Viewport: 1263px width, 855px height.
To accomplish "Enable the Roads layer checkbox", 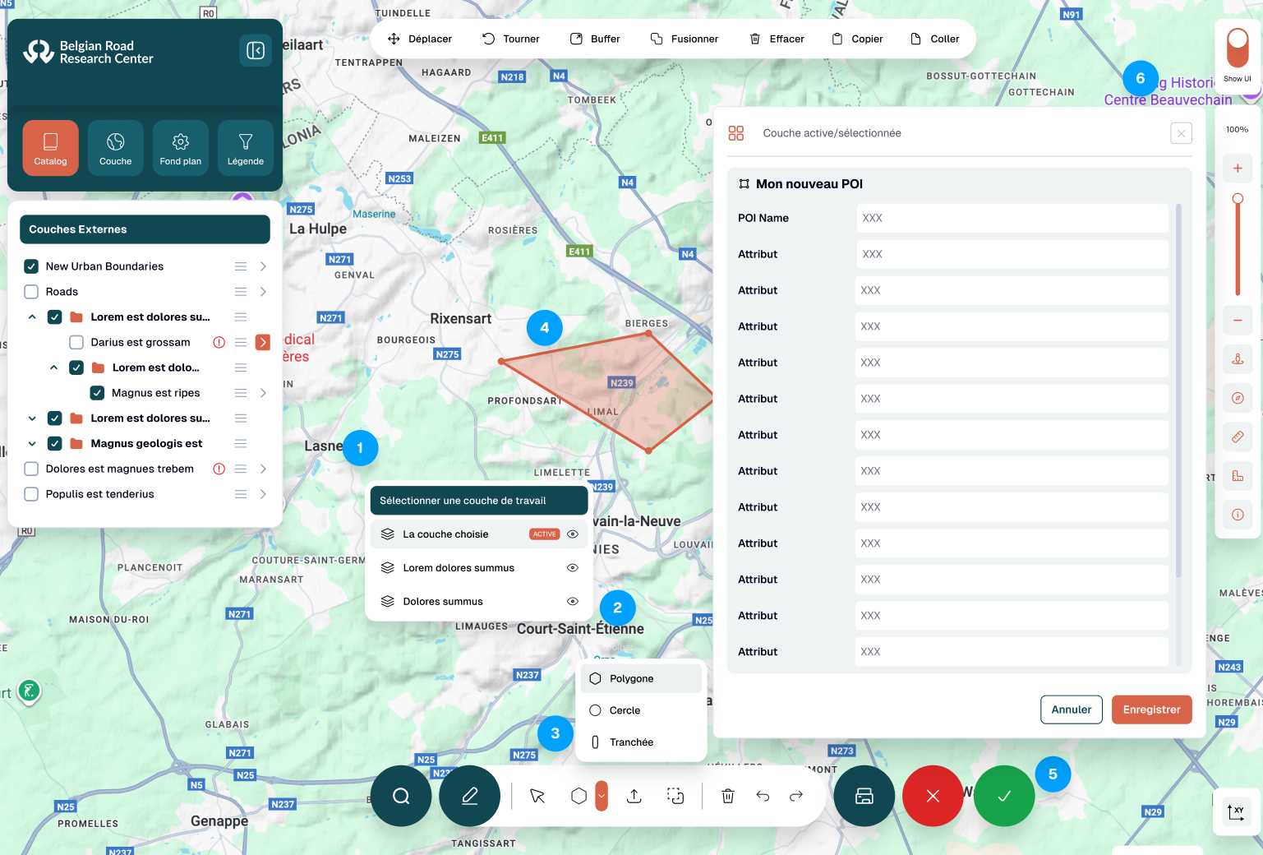I will (31, 292).
